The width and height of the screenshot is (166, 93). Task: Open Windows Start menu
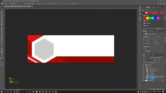[2, 92]
